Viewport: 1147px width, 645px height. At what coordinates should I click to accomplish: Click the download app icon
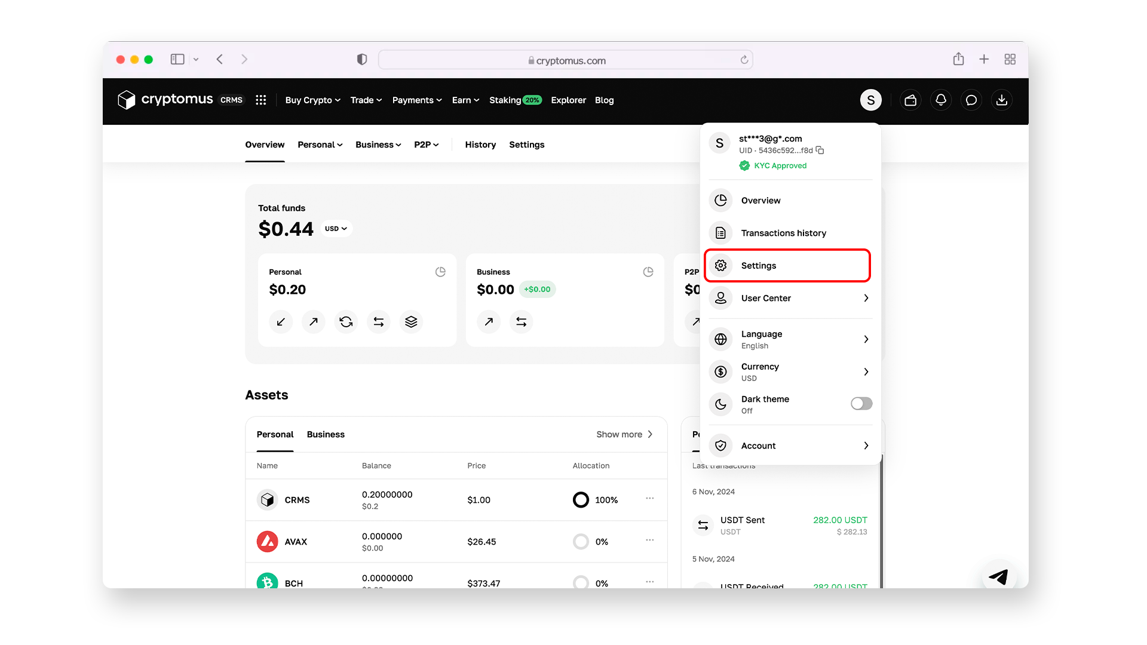(1002, 100)
